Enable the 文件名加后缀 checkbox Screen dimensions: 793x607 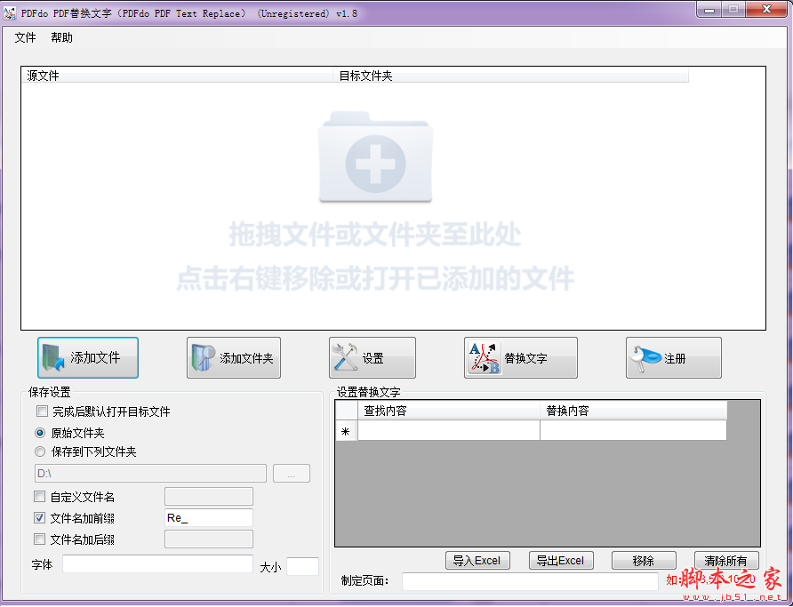(x=39, y=539)
